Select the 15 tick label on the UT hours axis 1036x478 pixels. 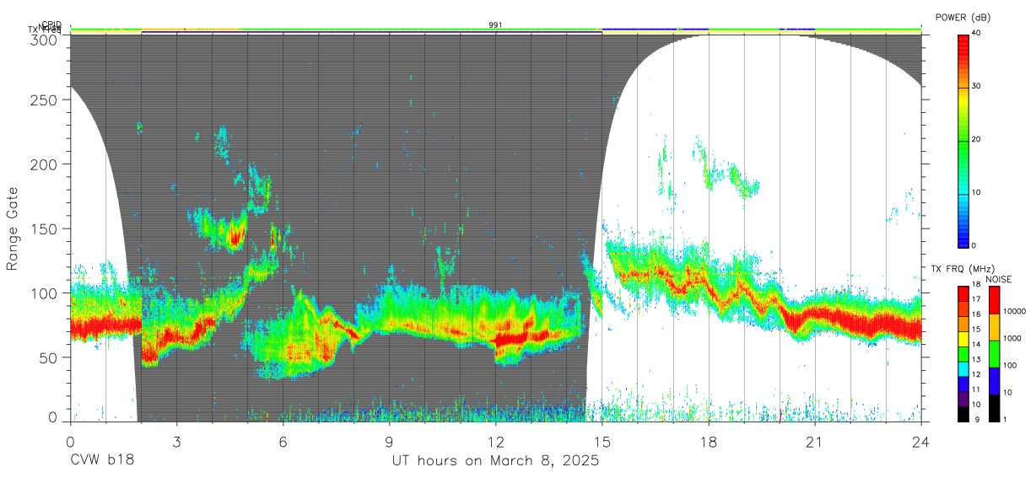(602, 441)
